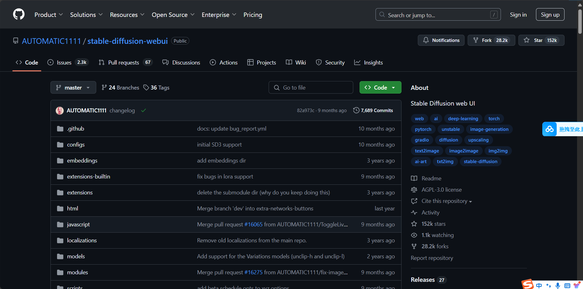Click the stable-diffusion topic tag
The image size is (583, 289).
point(481,162)
